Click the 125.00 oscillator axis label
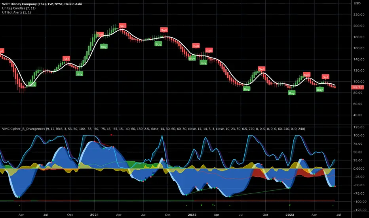Viewport: 369px width, 218px height. coord(359,127)
